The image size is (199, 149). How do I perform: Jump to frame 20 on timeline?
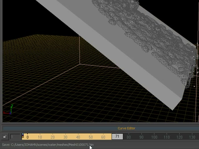point(53,137)
